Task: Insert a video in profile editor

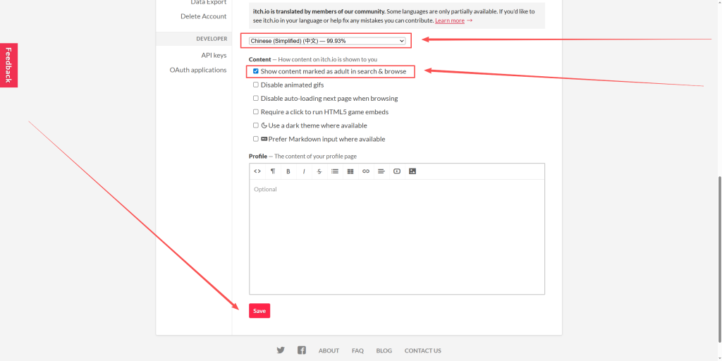Action: pyautogui.click(x=397, y=171)
